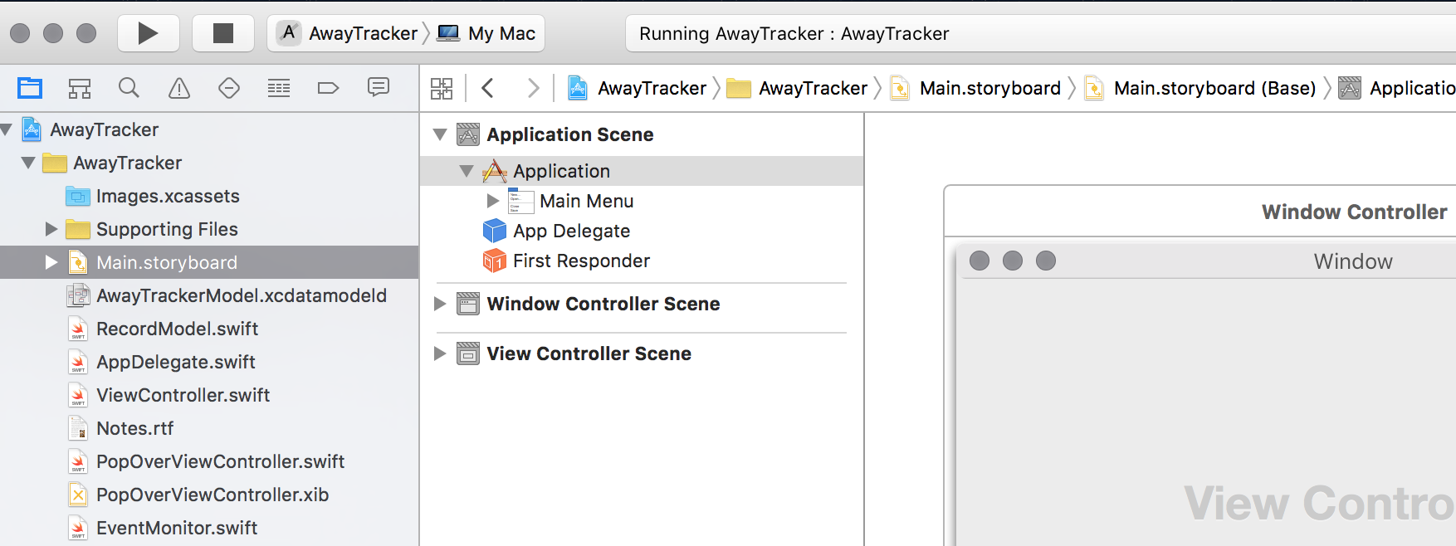The width and height of the screenshot is (1456, 546).
Task: Expand Main.storyboard in the navigator
Action: click(x=51, y=262)
